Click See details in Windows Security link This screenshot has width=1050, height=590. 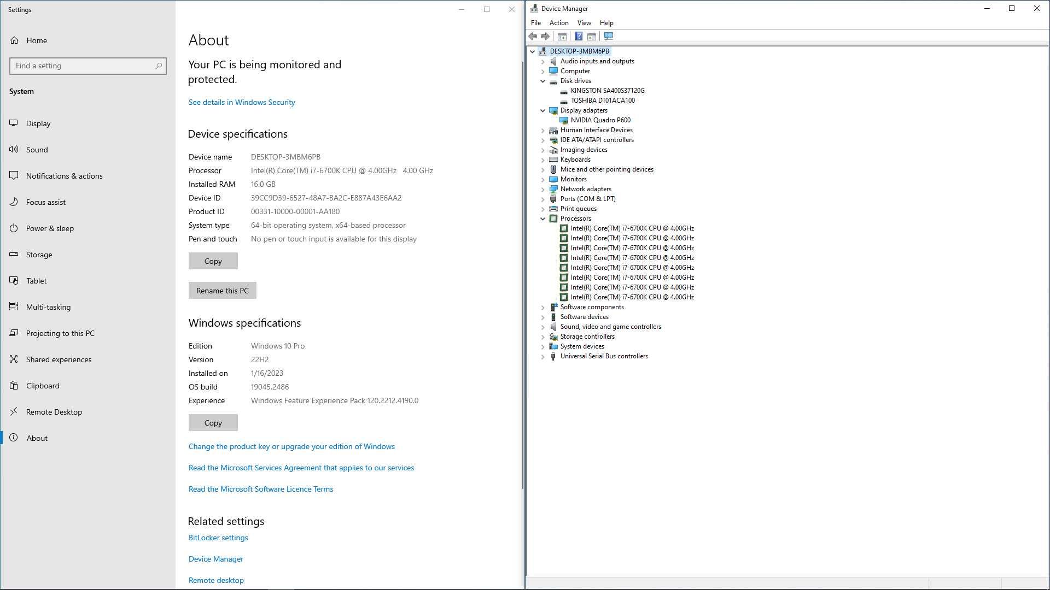tap(242, 102)
